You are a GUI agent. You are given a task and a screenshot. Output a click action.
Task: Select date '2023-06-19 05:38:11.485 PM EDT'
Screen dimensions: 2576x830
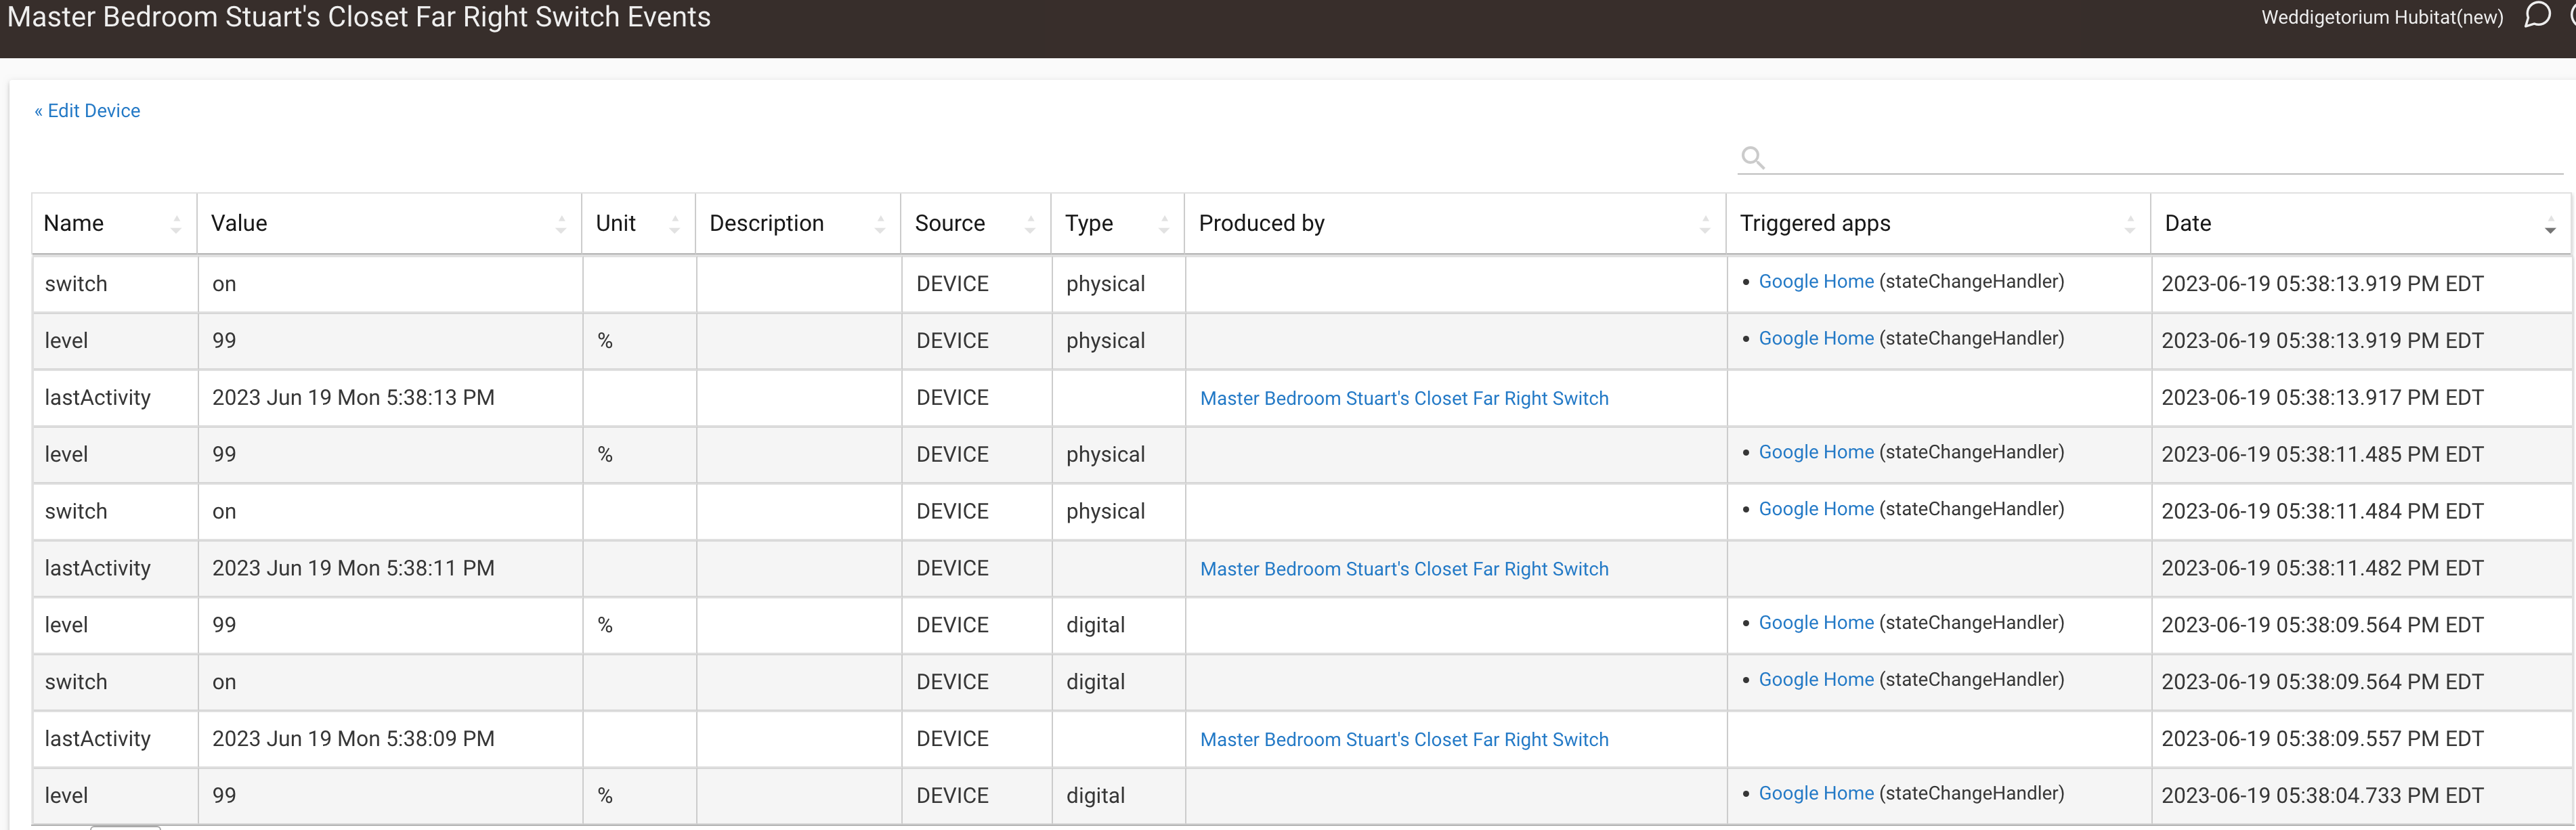pos(2322,455)
